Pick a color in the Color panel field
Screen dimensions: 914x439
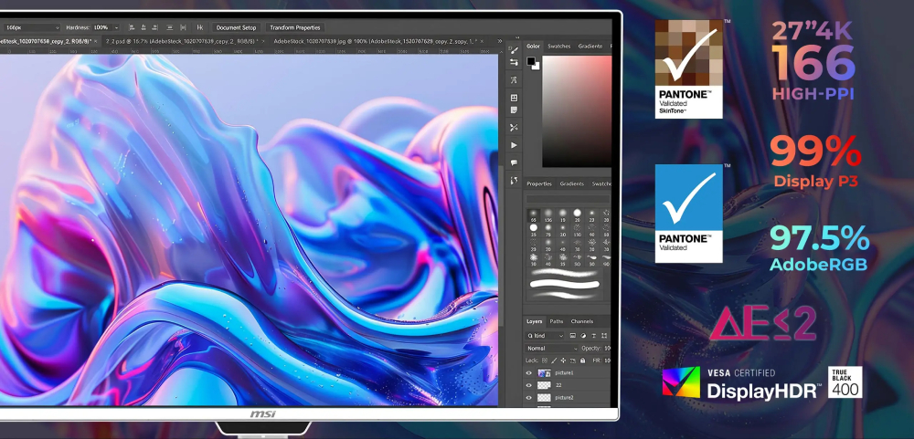click(577, 111)
